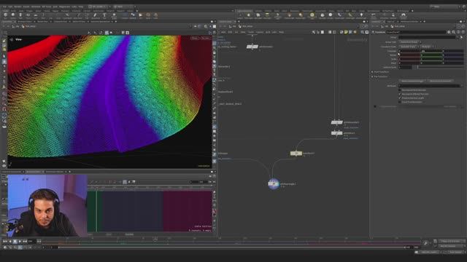Jump to first frame on playbar
This screenshot has width=467, height=262.
5,242
